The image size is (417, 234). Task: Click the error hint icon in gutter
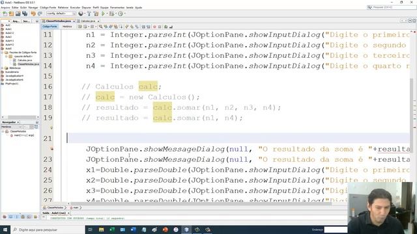(x=51, y=149)
